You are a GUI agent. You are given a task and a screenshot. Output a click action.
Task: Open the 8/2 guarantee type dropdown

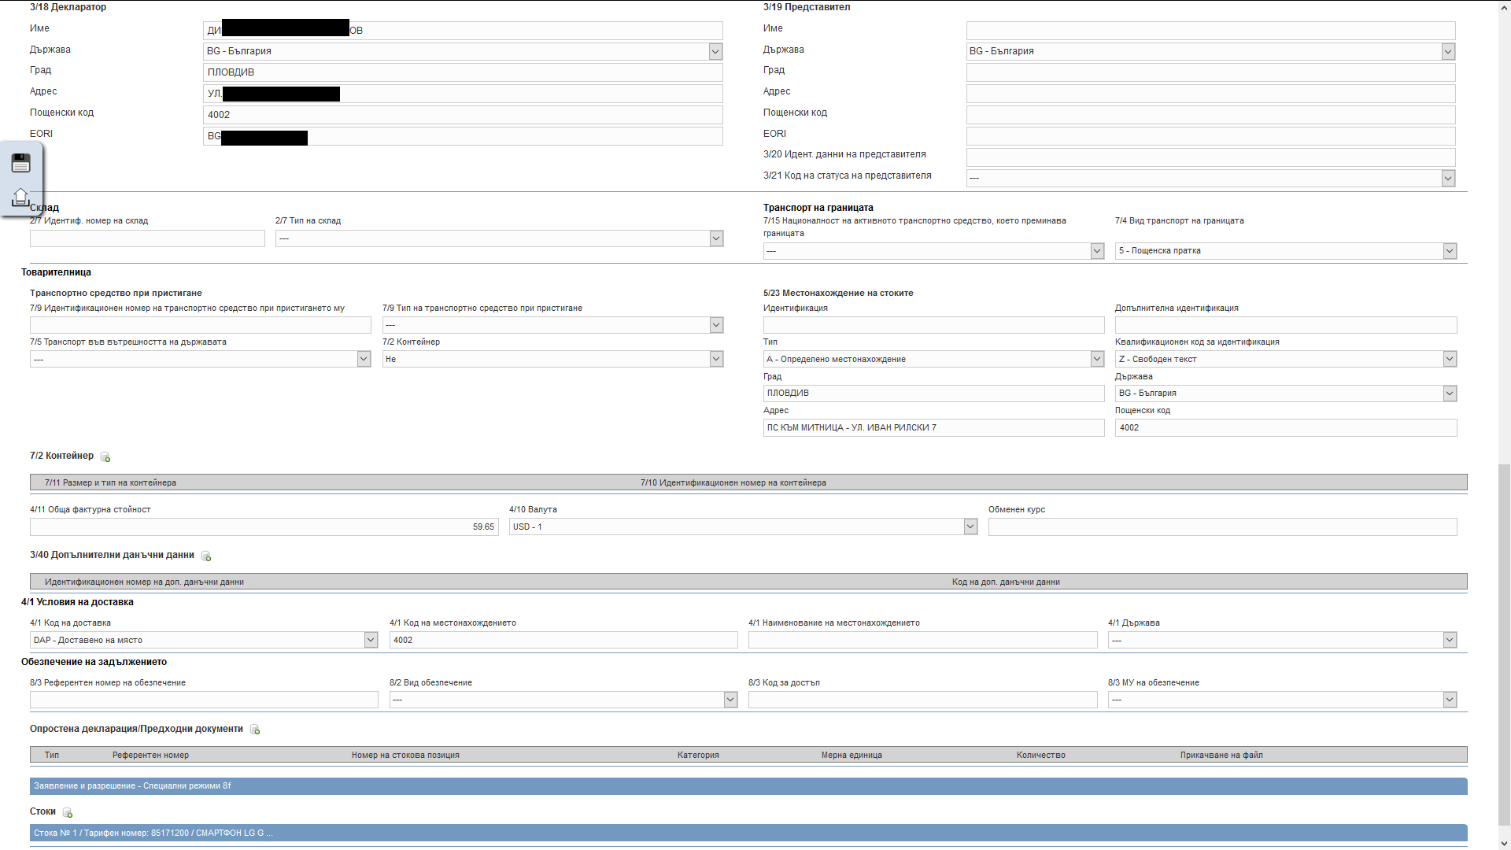pos(730,700)
